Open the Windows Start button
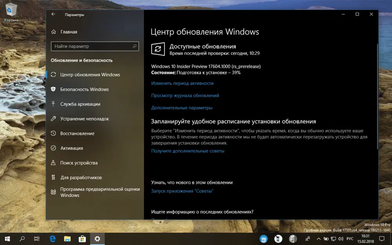 [x=7, y=239]
